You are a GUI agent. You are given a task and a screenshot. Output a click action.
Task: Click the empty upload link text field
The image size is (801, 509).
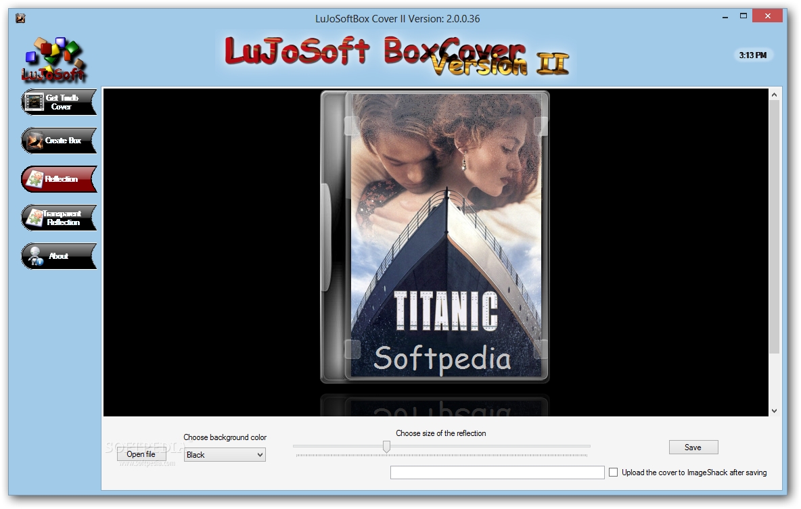click(497, 472)
